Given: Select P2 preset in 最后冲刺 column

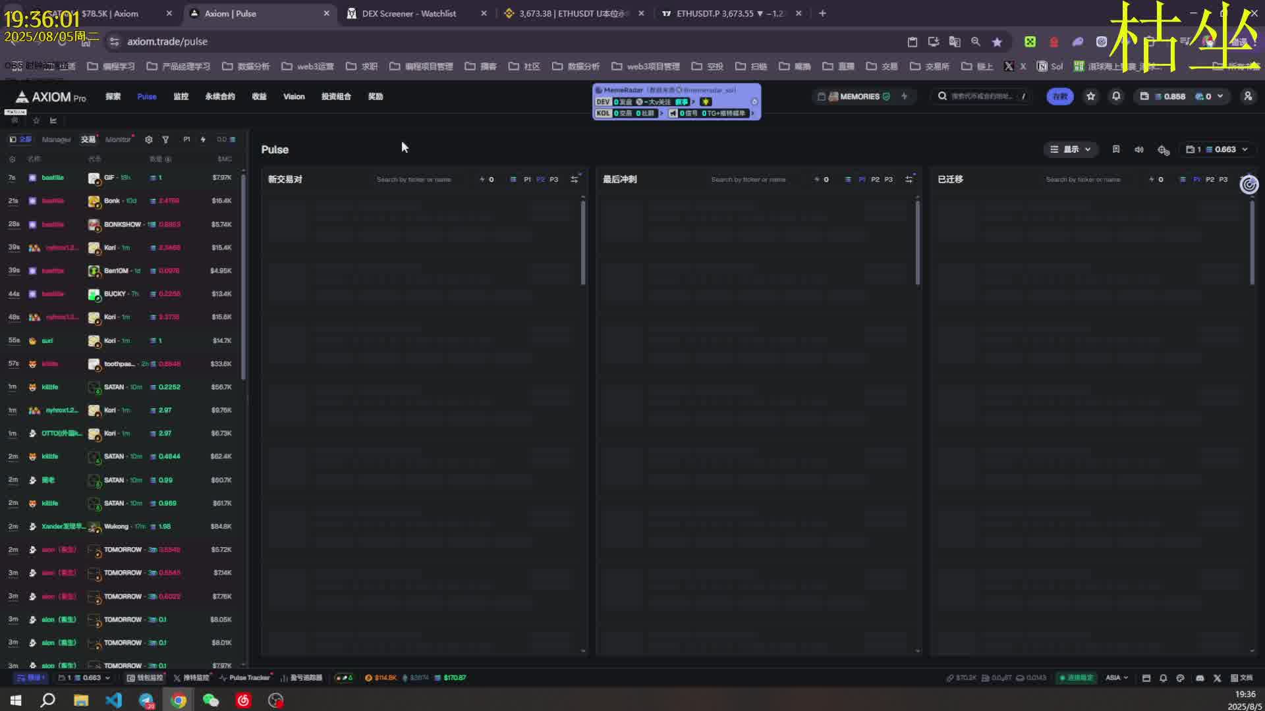Looking at the screenshot, I should pyautogui.click(x=875, y=180).
